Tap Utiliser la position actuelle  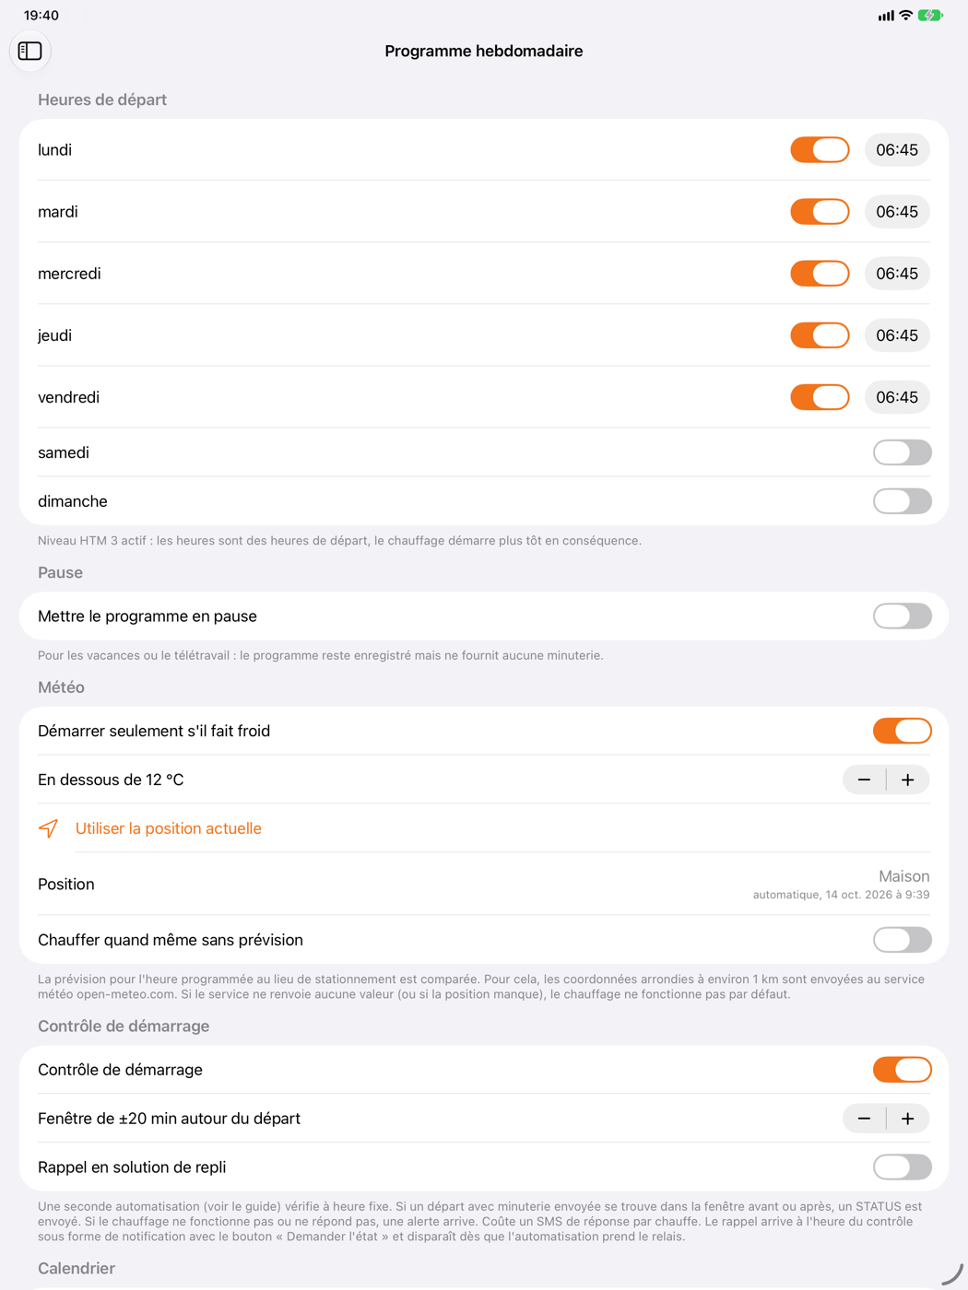(x=169, y=828)
